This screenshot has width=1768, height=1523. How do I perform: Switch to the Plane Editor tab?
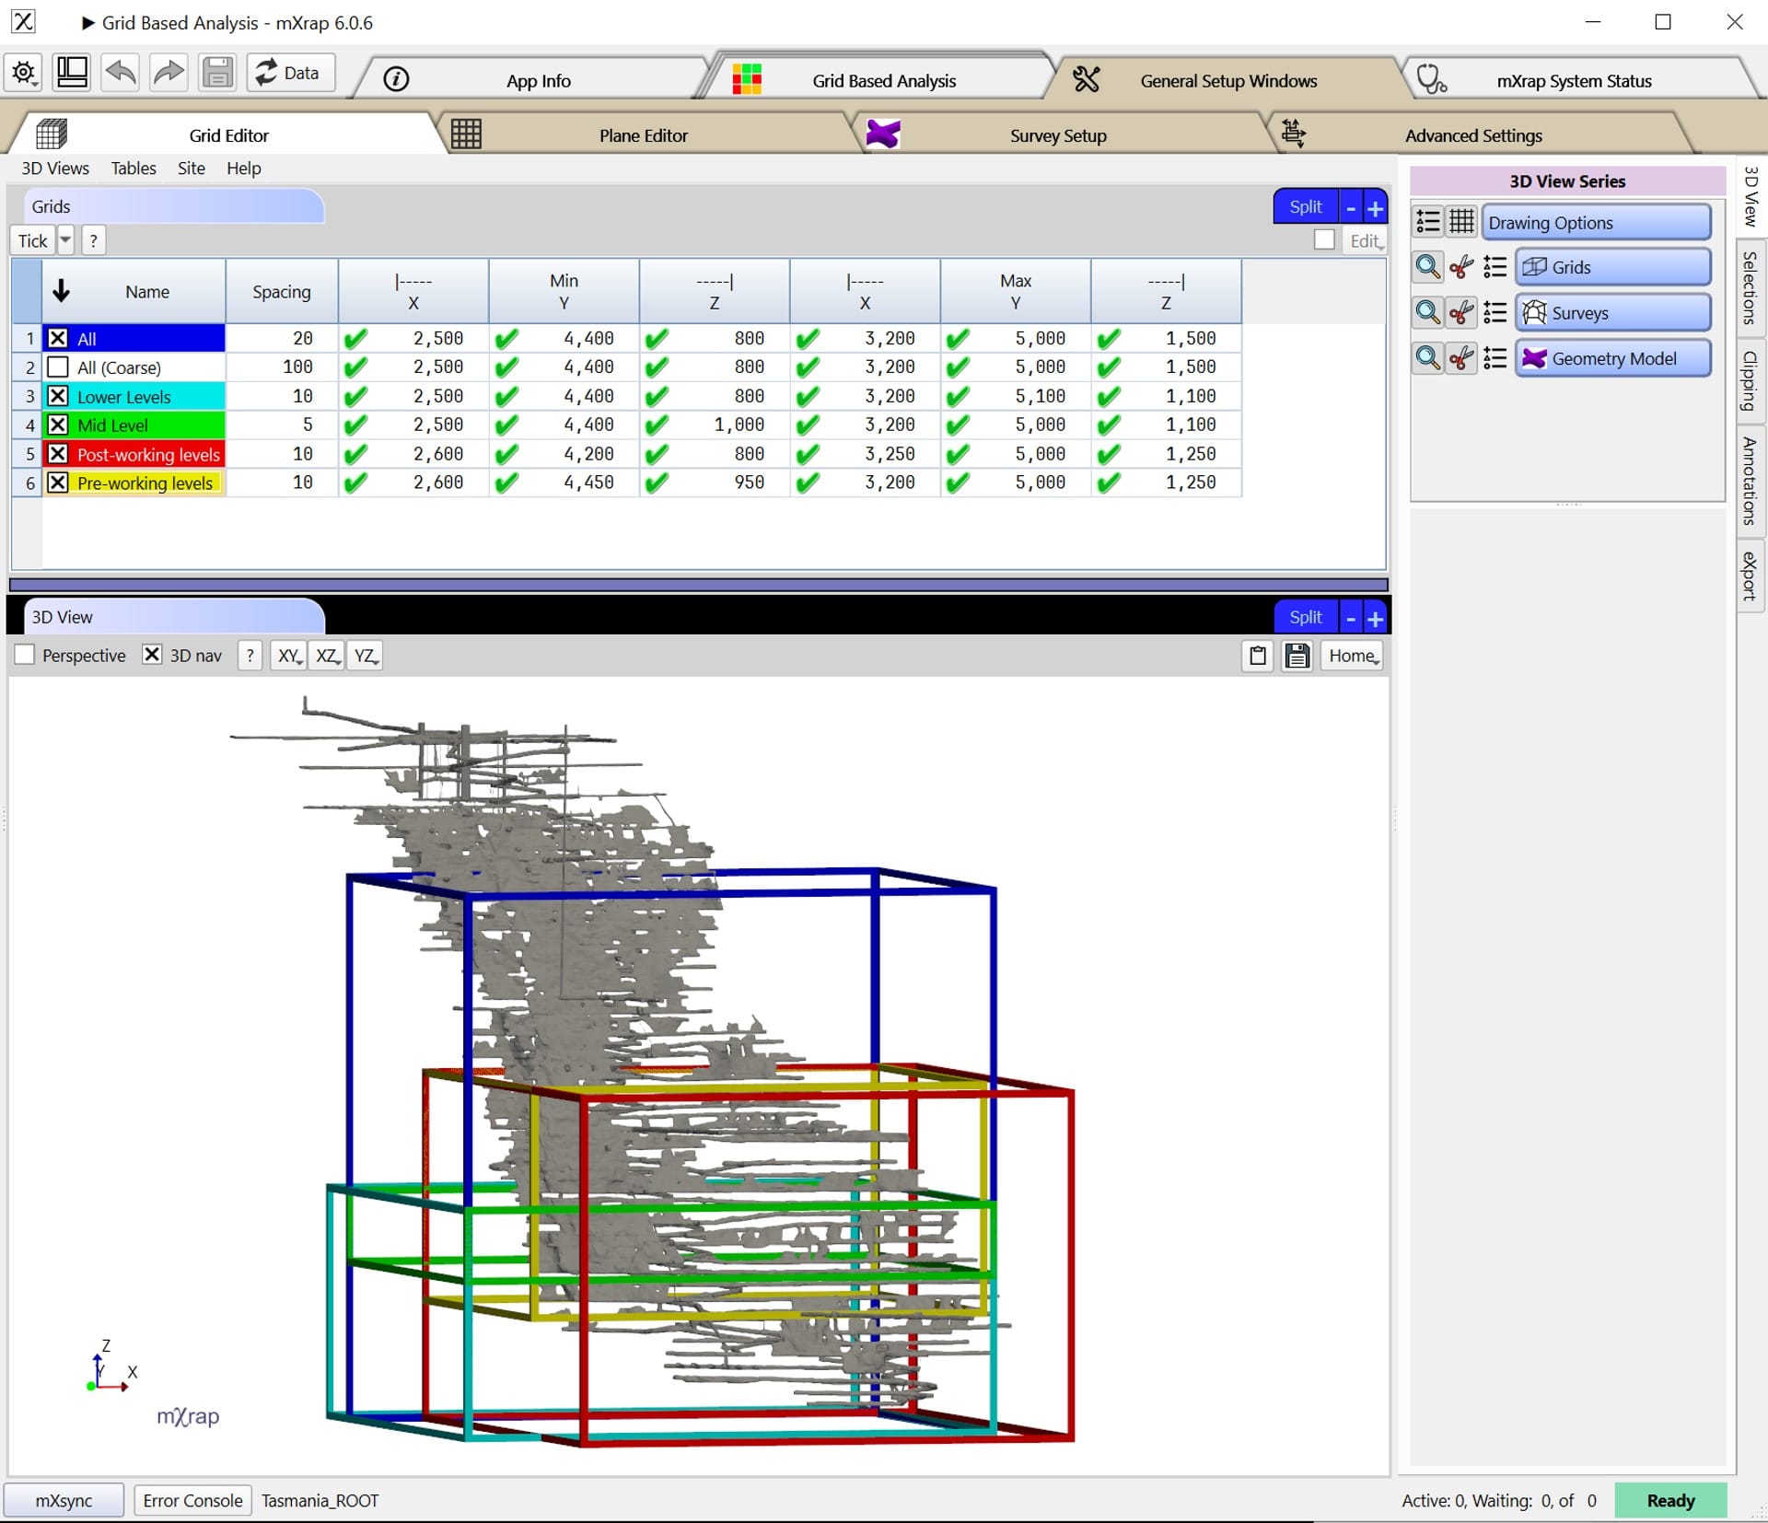coord(643,134)
